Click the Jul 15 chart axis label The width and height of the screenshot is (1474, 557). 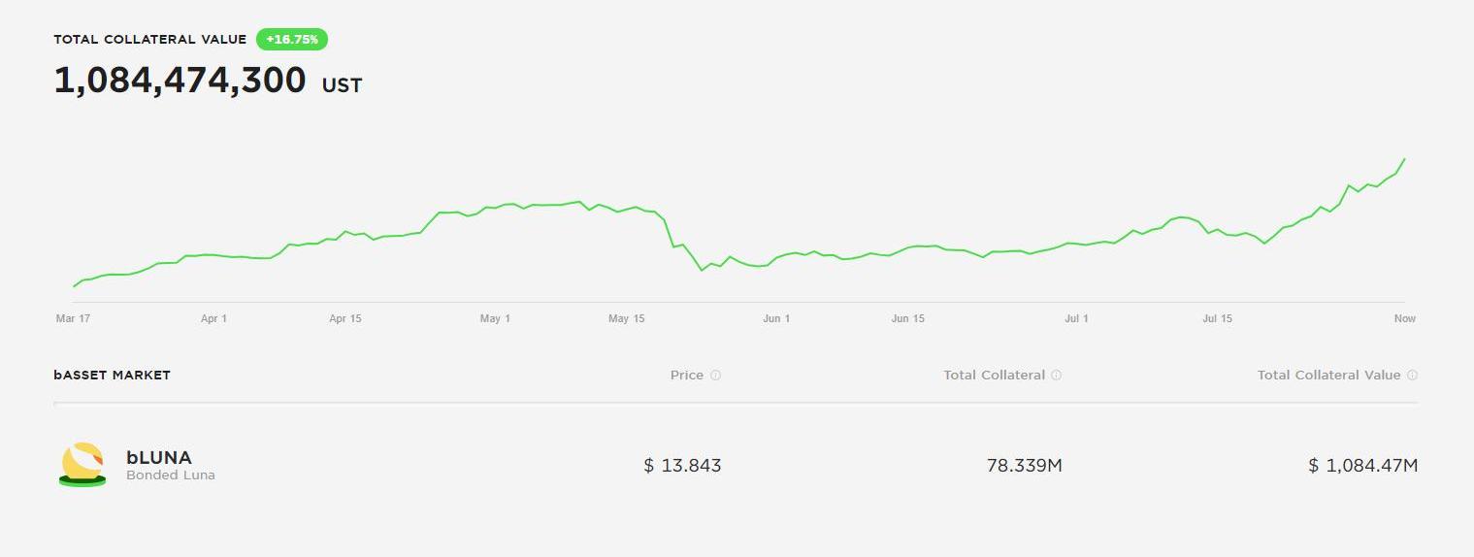point(1217,318)
